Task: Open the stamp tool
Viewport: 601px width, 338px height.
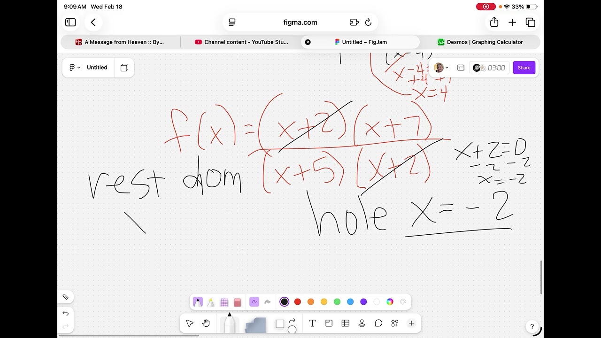Action: point(362,323)
